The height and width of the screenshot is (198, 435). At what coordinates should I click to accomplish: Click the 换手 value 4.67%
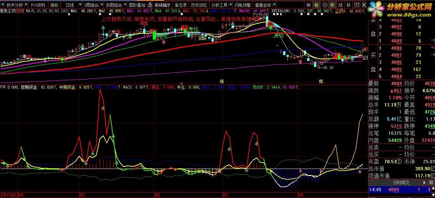[x=428, y=91]
